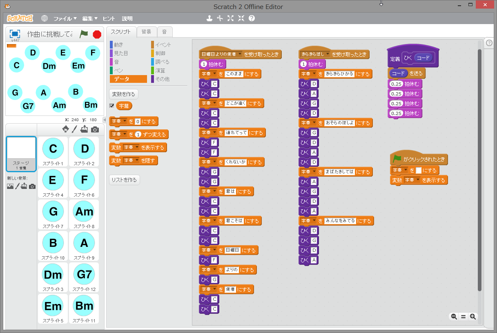Click the リストを作る button
The height and width of the screenshot is (333, 497).
125,180
